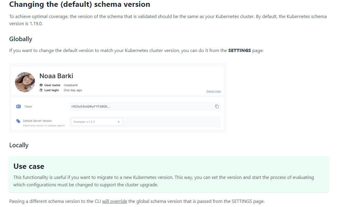
Task: Click the Default Server Version label
Action: tap(37, 121)
